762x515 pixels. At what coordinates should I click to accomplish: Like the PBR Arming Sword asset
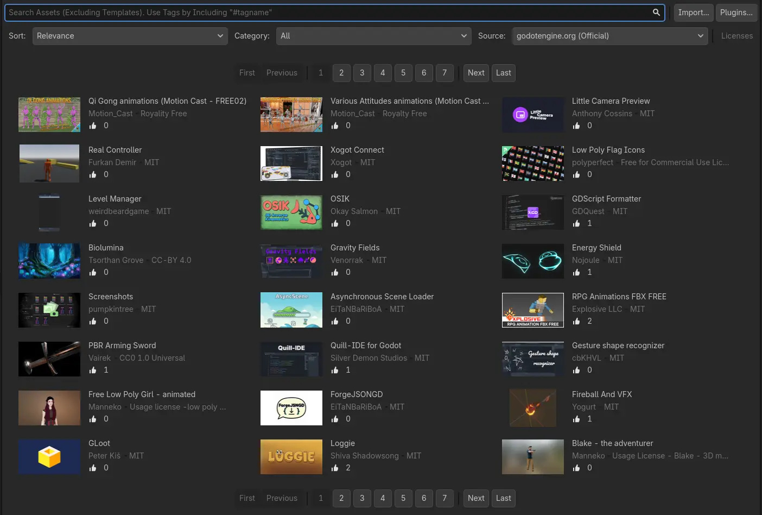93,370
